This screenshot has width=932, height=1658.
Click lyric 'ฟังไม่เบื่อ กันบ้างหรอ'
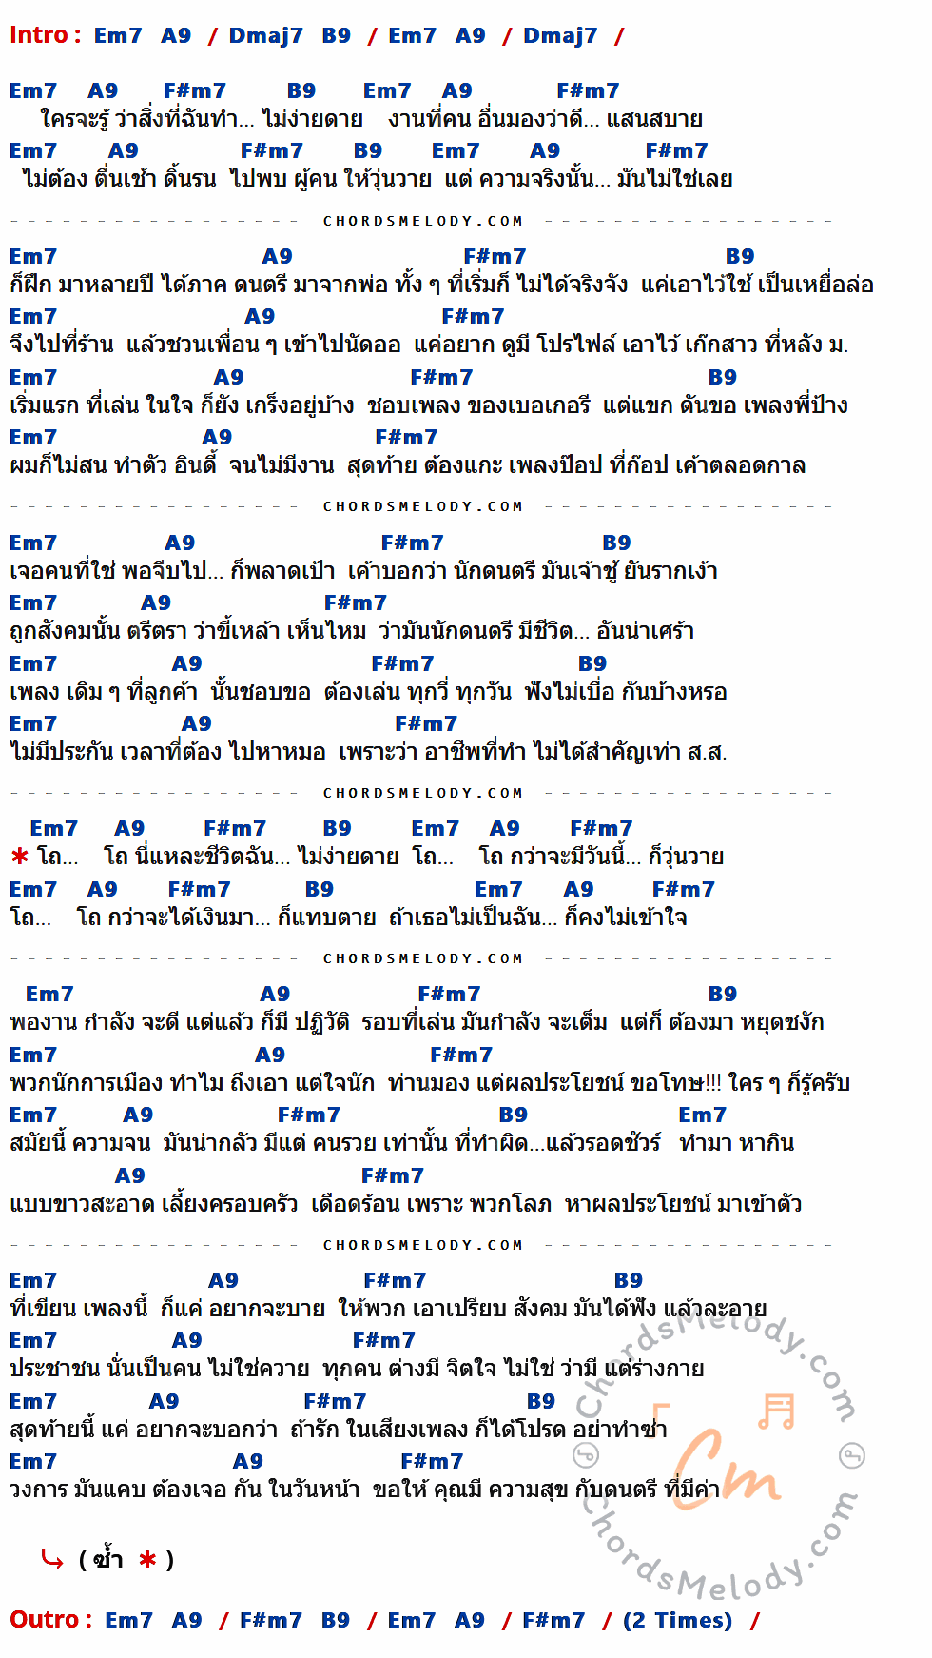click(x=626, y=692)
